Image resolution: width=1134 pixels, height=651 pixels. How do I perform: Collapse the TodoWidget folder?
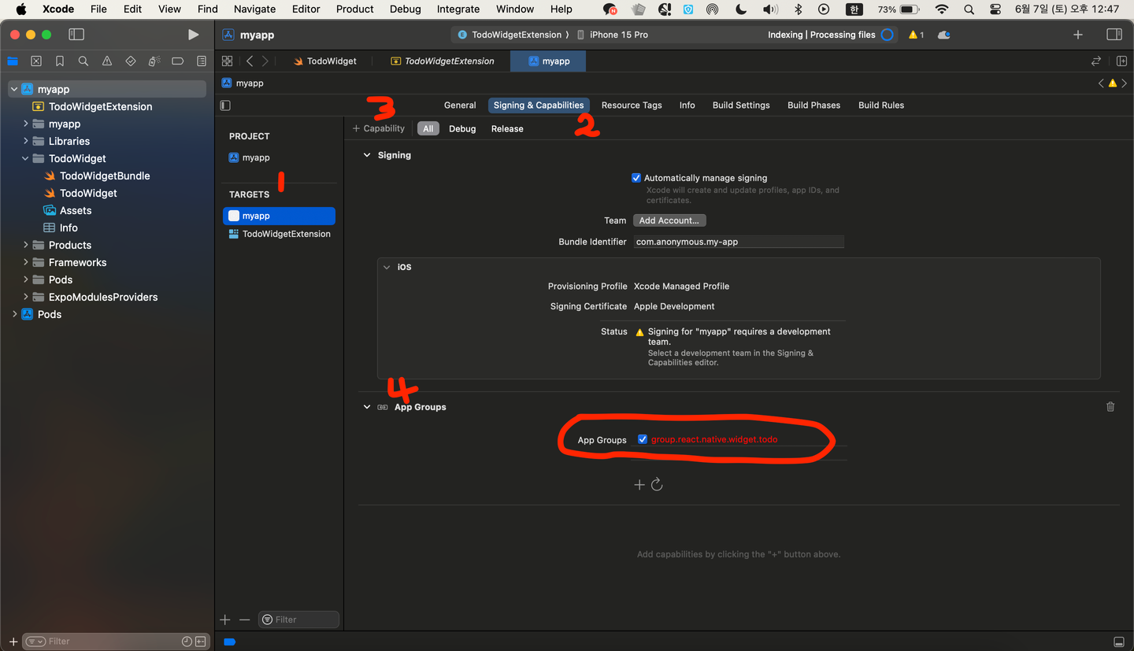coord(26,158)
